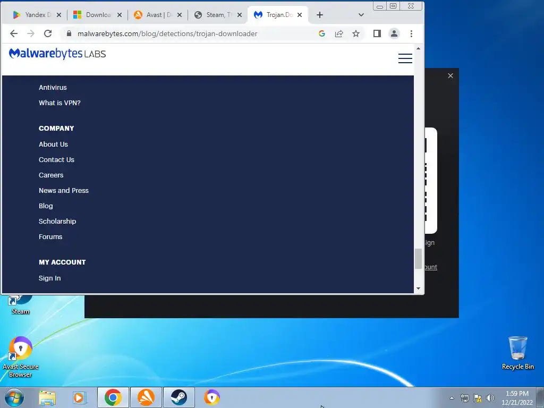This screenshot has height=408, width=544.
Task: Click the Avast taskbar button
Action: click(146, 397)
